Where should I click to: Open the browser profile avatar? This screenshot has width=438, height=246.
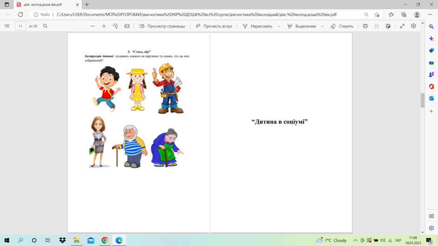pyautogui.click(x=417, y=14)
